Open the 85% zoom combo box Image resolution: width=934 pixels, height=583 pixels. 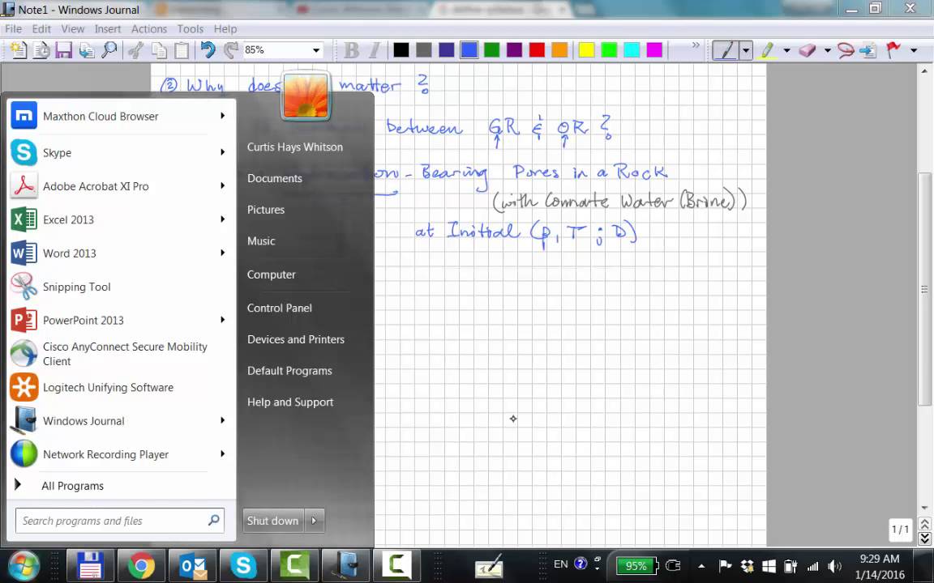point(283,50)
